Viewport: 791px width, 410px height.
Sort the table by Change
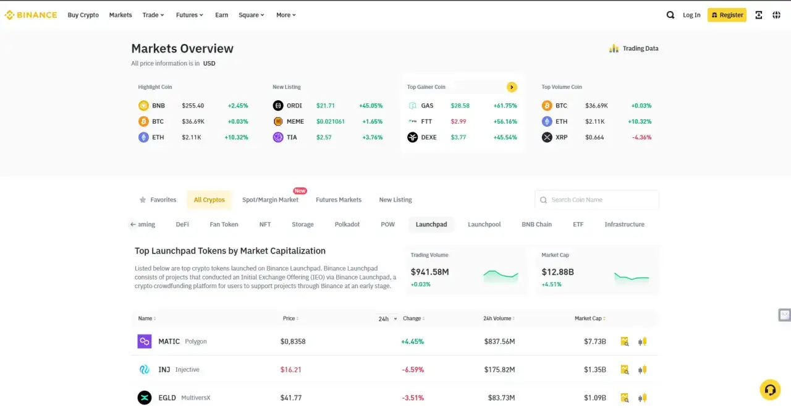413,318
